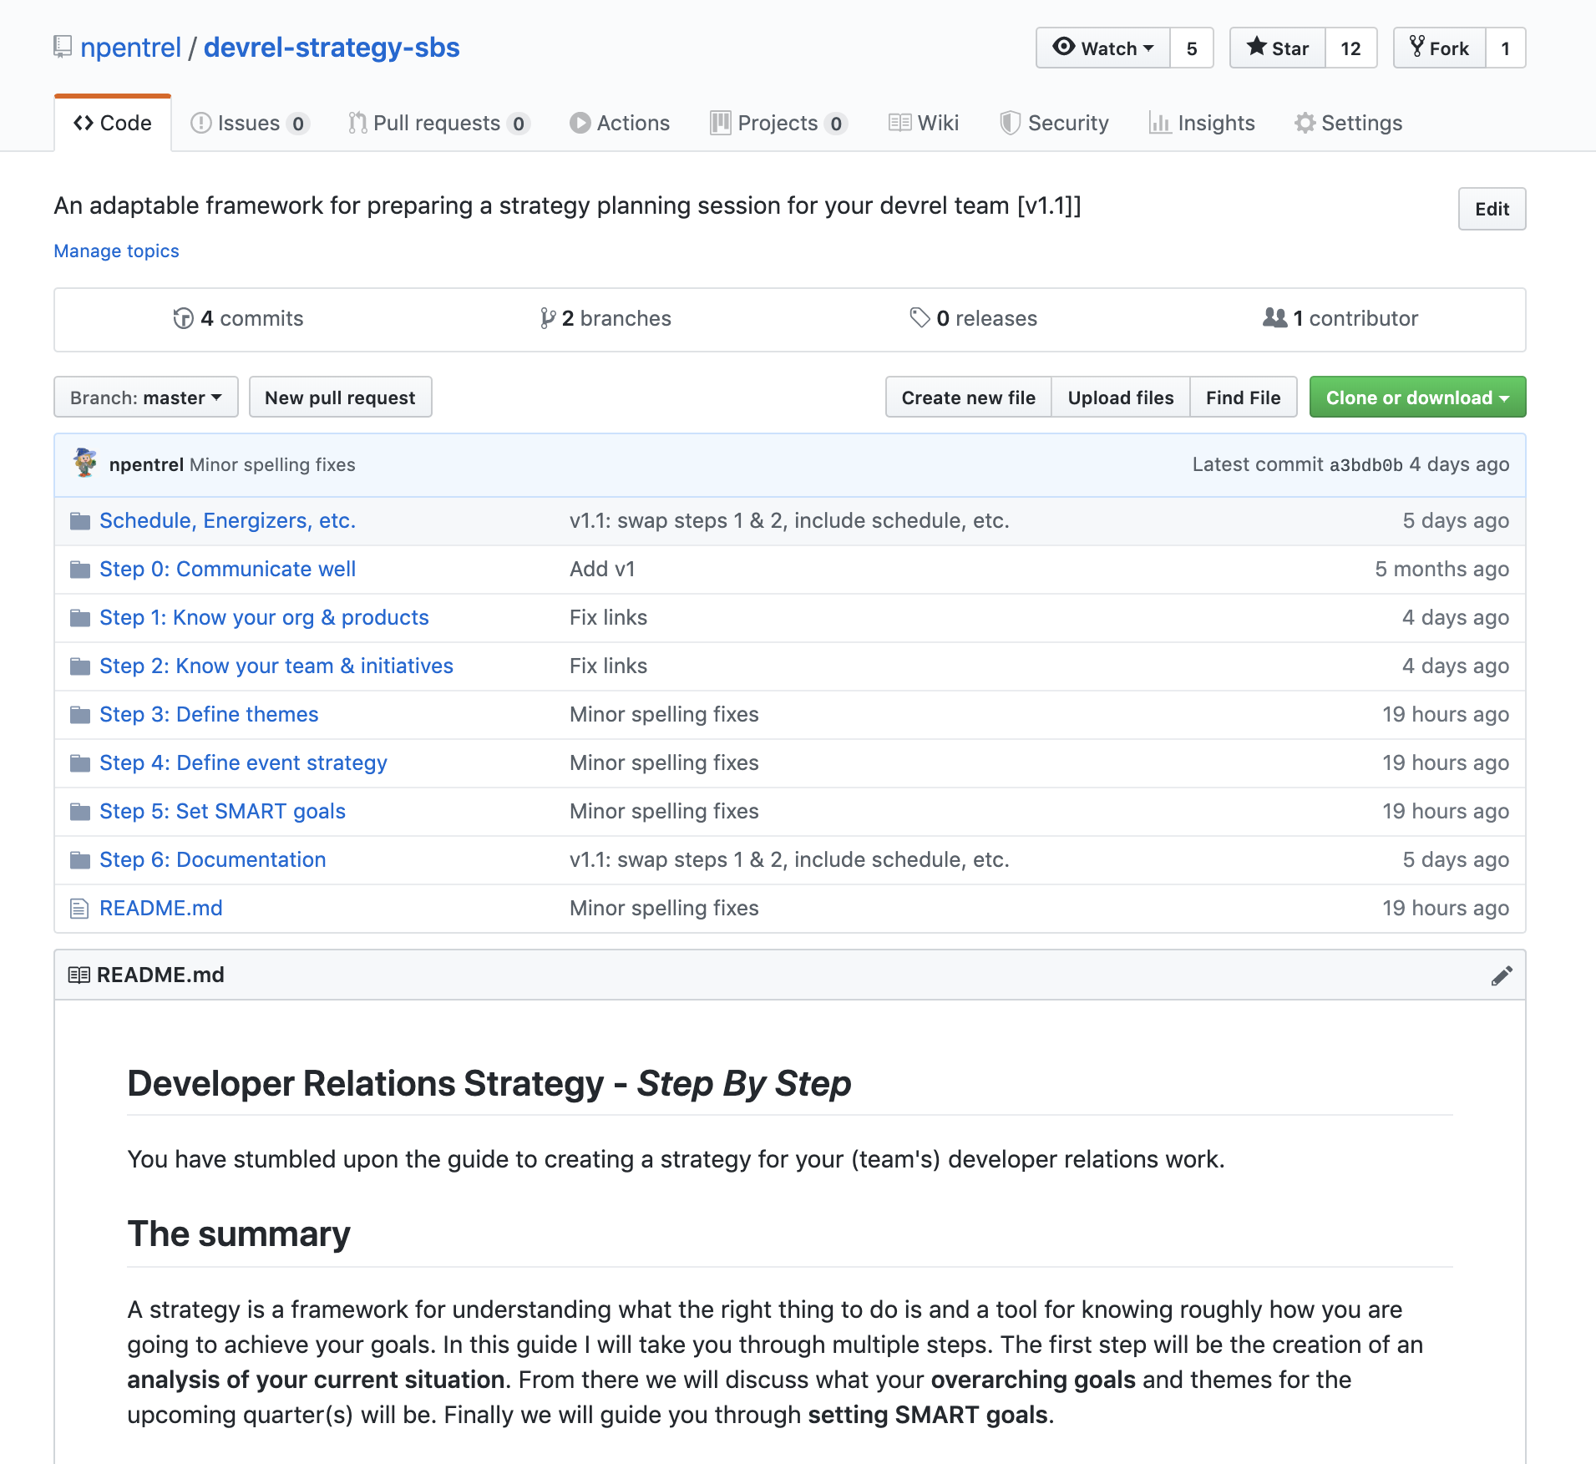Viewport: 1596px width, 1464px height.
Task: Click the README file document icon
Action: [x=79, y=908]
